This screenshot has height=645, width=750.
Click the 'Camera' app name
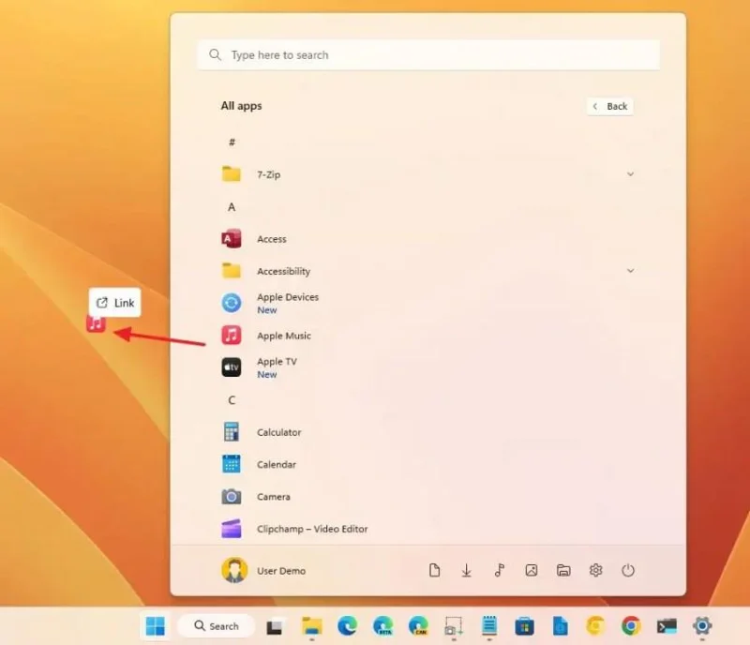[274, 497]
